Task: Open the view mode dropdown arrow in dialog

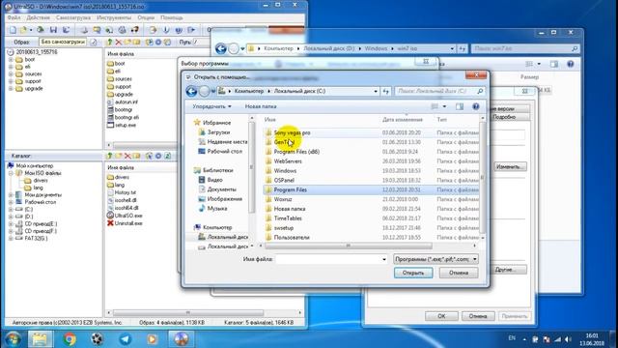Action: tap(444, 106)
